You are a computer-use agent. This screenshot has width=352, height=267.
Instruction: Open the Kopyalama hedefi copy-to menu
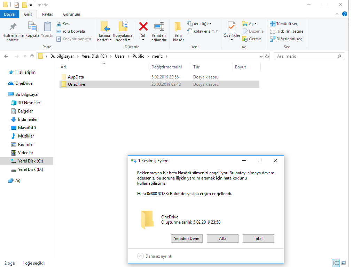point(123,32)
